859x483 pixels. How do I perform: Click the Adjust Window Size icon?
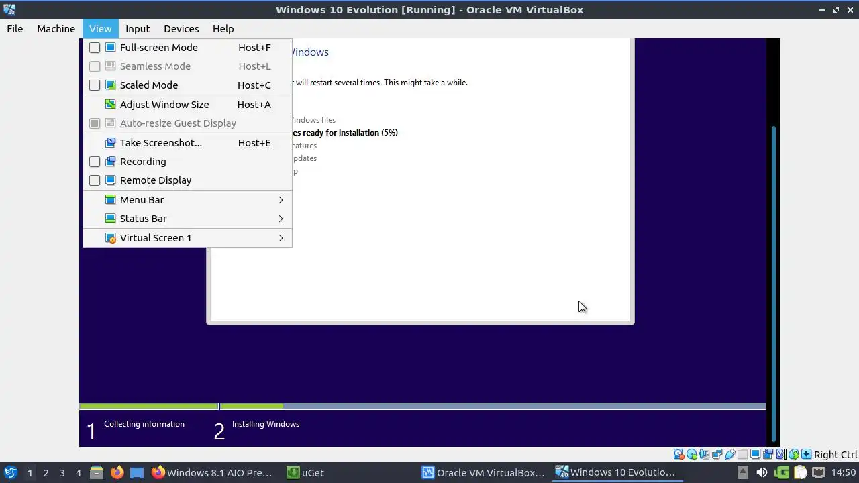point(111,105)
